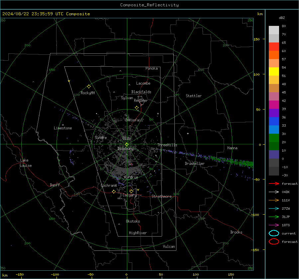299x279 pixels.
Task: Select the 27ZW legend label
Action: [x=286, y=209]
